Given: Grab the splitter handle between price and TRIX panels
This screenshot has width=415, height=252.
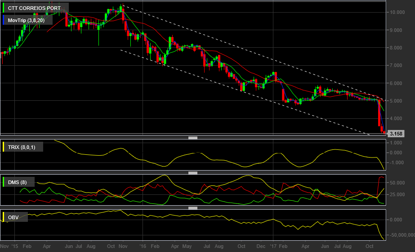Looking at the screenshot, I should [193, 138].
